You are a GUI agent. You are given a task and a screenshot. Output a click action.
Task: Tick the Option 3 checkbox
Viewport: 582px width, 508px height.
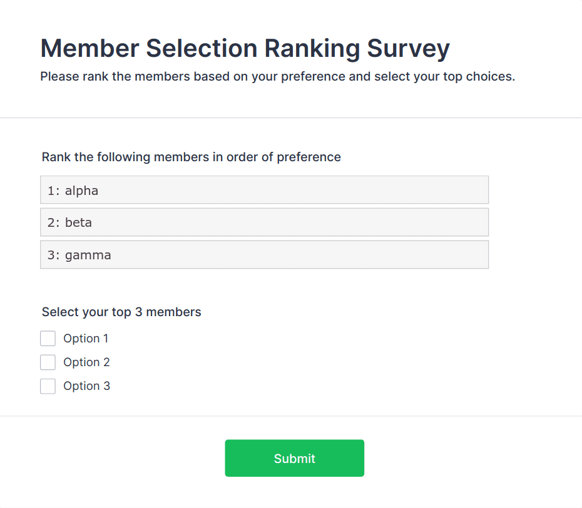pyautogui.click(x=48, y=386)
